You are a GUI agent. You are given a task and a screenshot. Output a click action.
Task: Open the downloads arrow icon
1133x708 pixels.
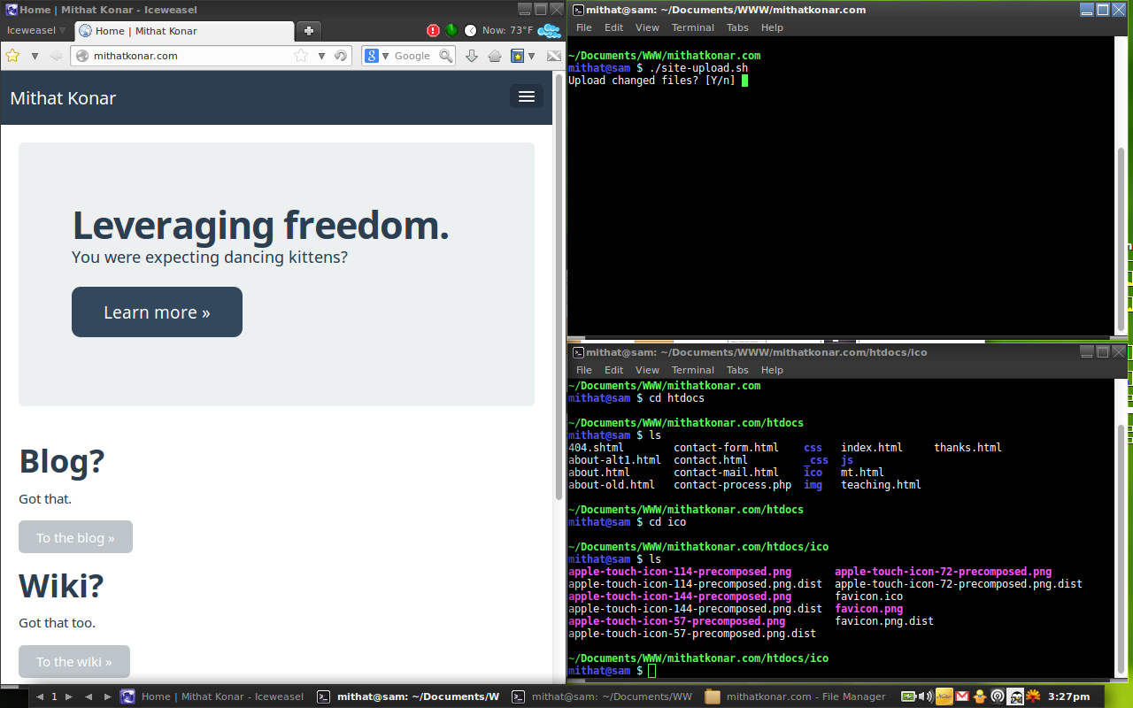472,56
